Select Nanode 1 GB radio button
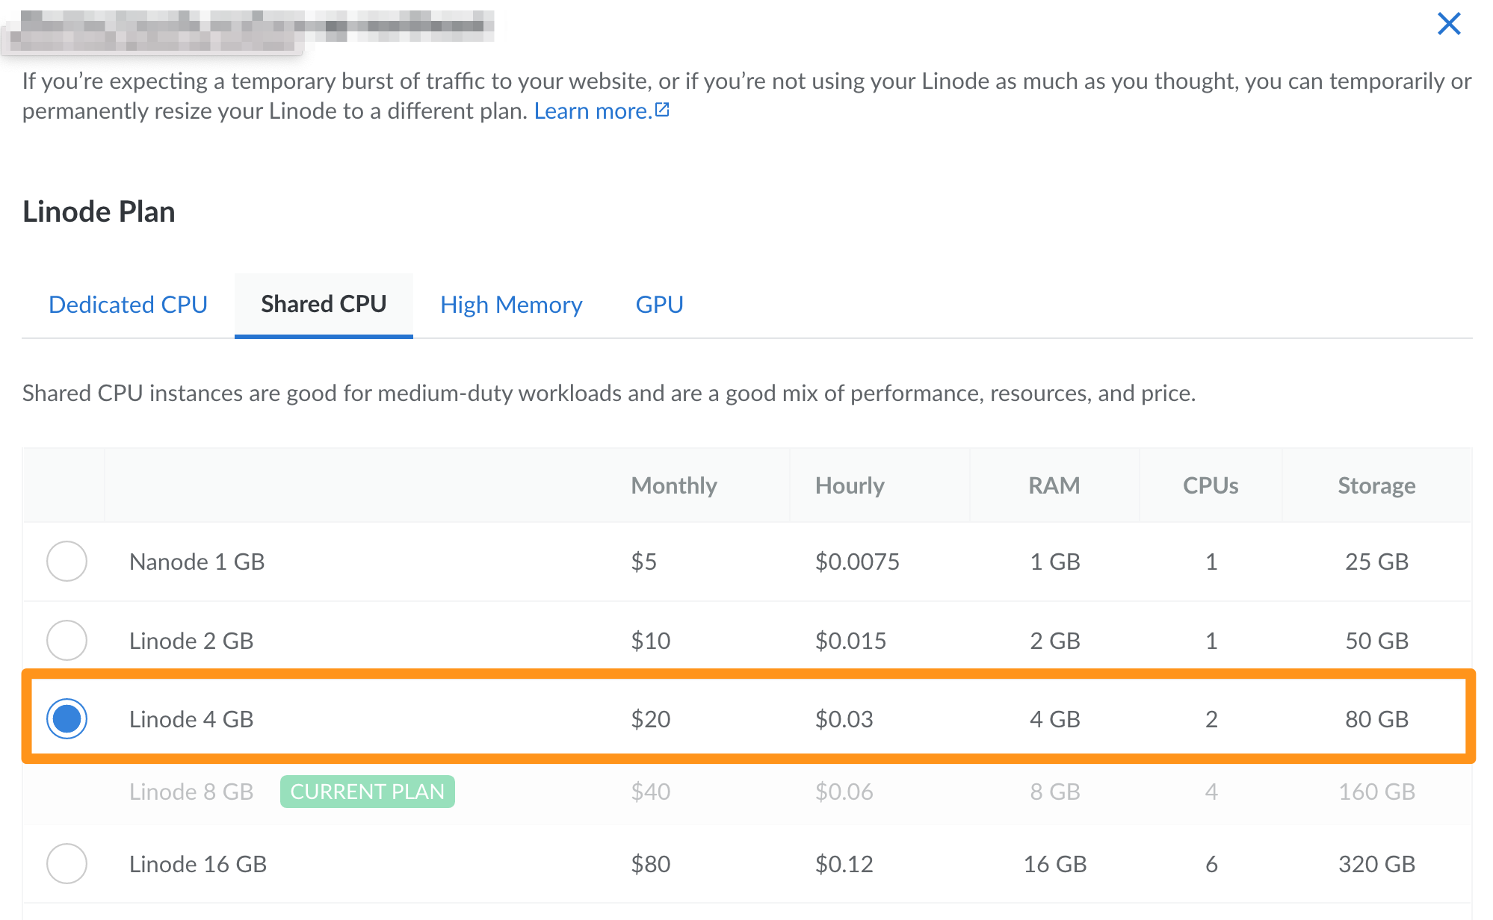Screen dimensions: 1493x920 tap(67, 562)
